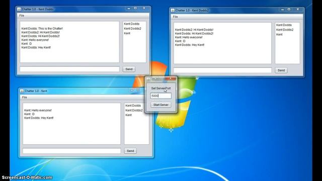This screenshot has height=181, width=322.
Task: Minimize the Kent Dodds chat window
Action: [x=129, y=9]
